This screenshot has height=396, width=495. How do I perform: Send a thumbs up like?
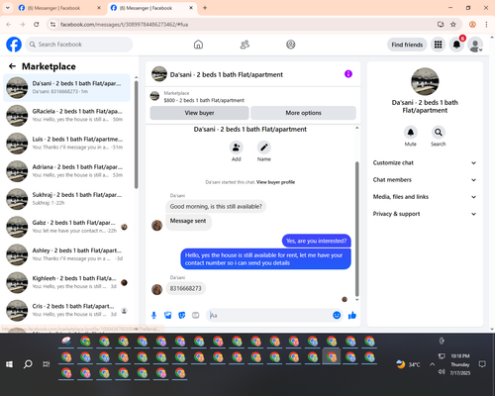352,315
